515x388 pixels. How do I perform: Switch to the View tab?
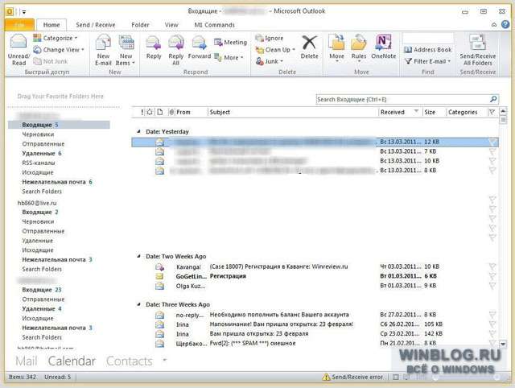[x=171, y=25]
